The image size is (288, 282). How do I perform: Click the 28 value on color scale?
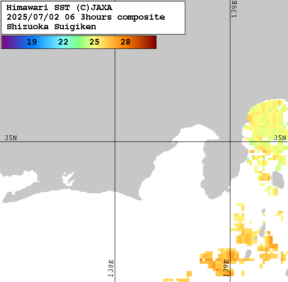click(125, 42)
